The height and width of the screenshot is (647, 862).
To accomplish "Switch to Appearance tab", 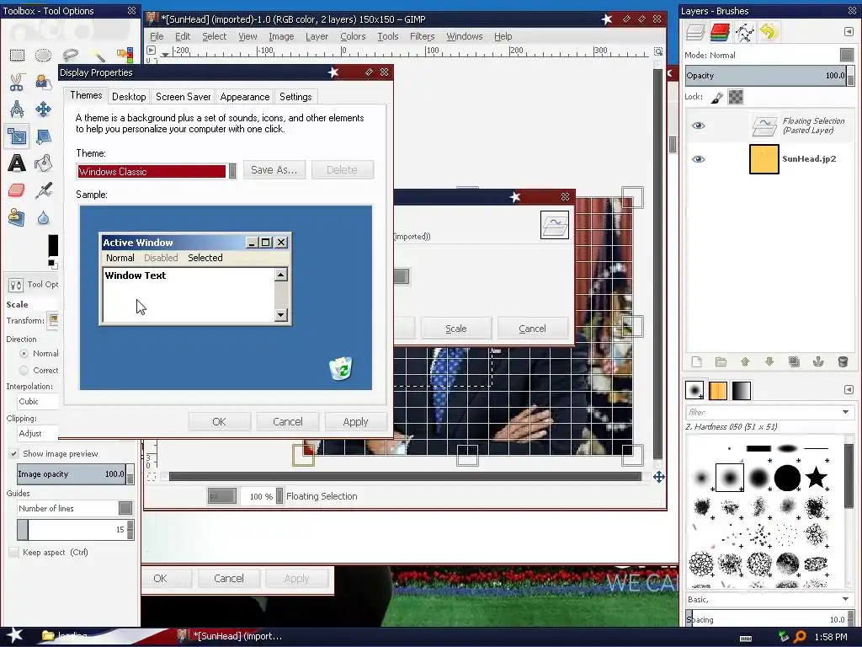I will pos(245,97).
